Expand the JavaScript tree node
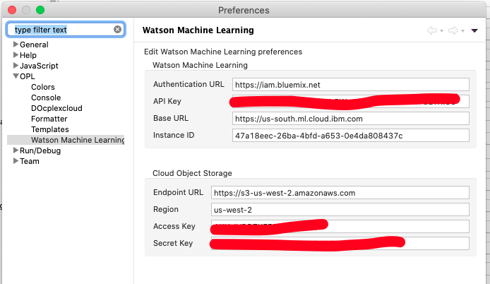The width and height of the screenshot is (490, 284). coord(16,66)
